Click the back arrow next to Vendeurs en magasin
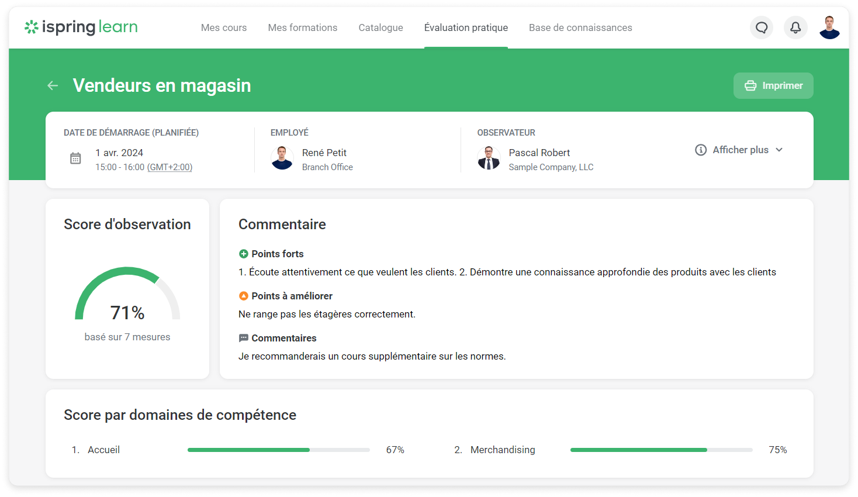Screen dimensions: 858x497 [x=52, y=85]
